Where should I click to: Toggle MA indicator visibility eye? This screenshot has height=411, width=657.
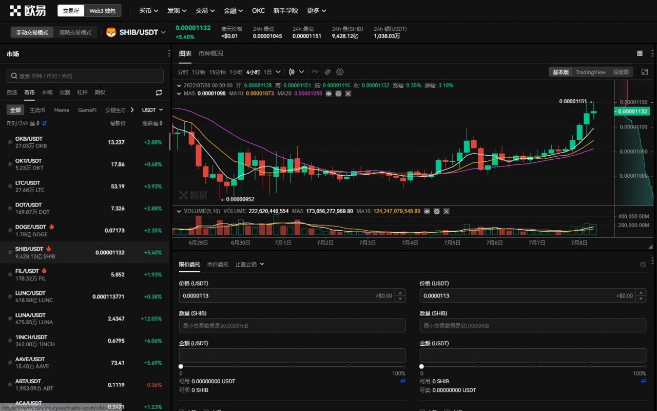(329, 94)
